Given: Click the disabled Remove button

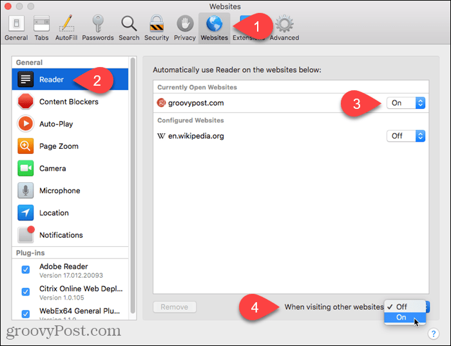Looking at the screenshot, I should (175, 307).
